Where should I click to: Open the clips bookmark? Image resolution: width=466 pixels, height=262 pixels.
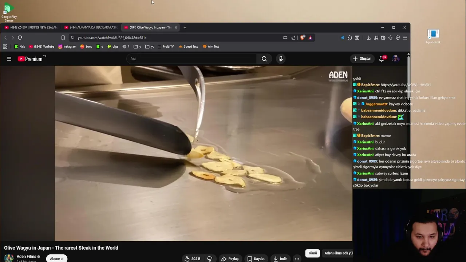tap(113, 47)
